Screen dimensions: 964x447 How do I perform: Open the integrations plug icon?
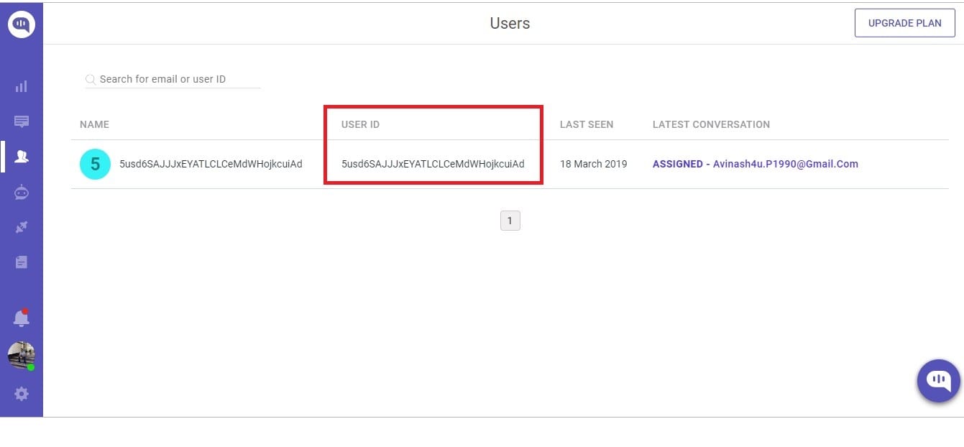click(x=22, y=227)
